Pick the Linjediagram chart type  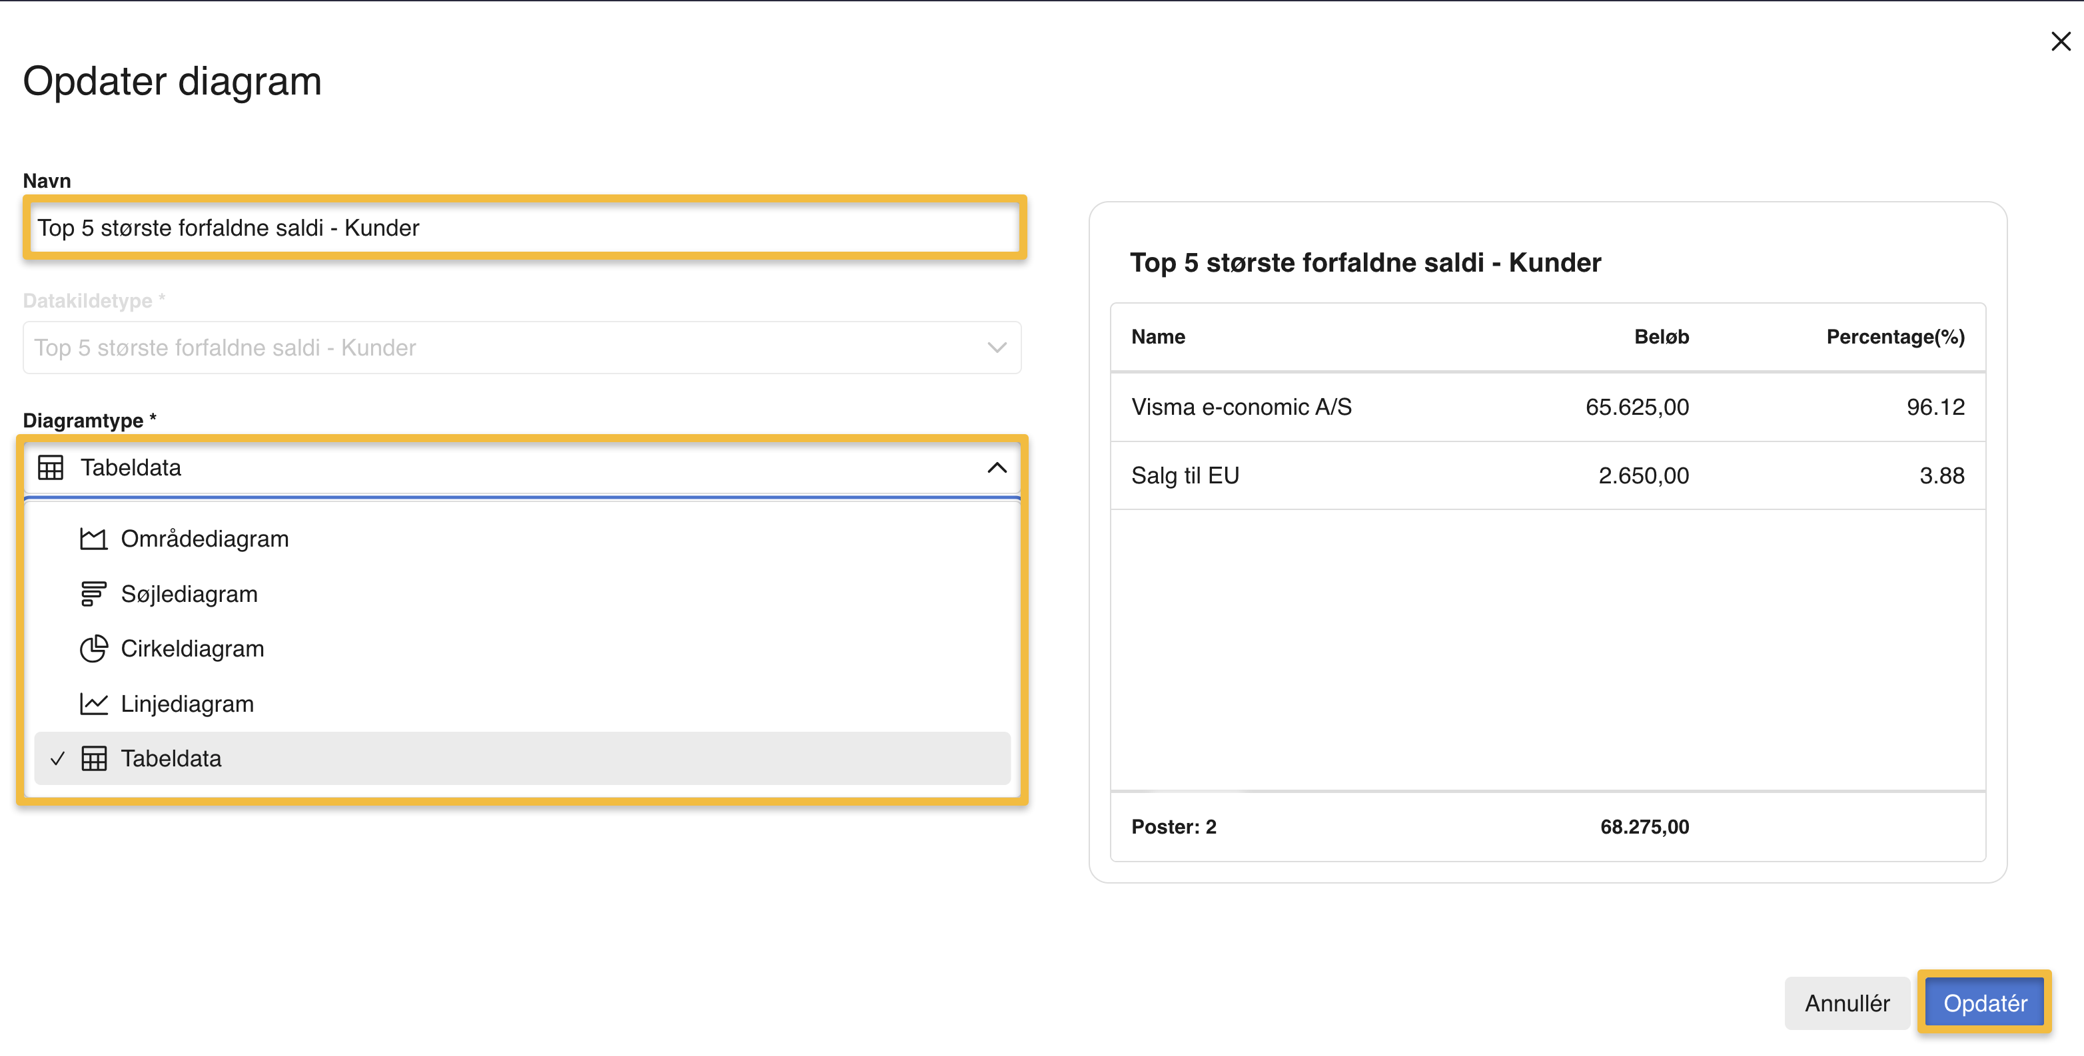[x=187, y=704]
